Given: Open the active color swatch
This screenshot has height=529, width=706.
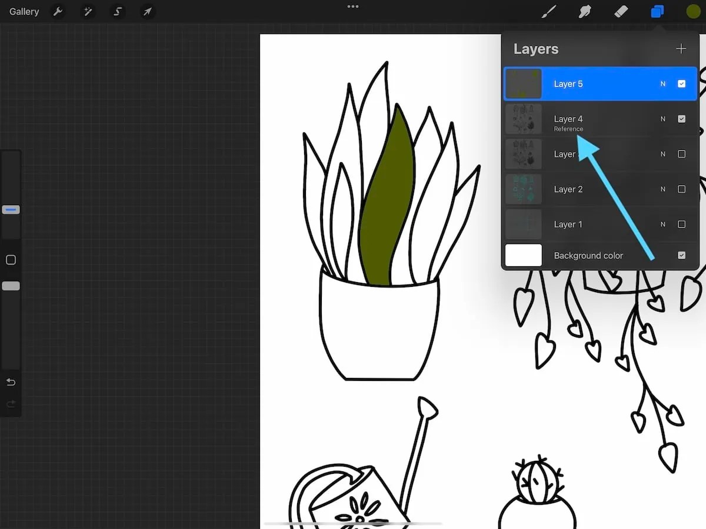Looking at the screenshot, I should pyautogui.click(x=693, y=11).
